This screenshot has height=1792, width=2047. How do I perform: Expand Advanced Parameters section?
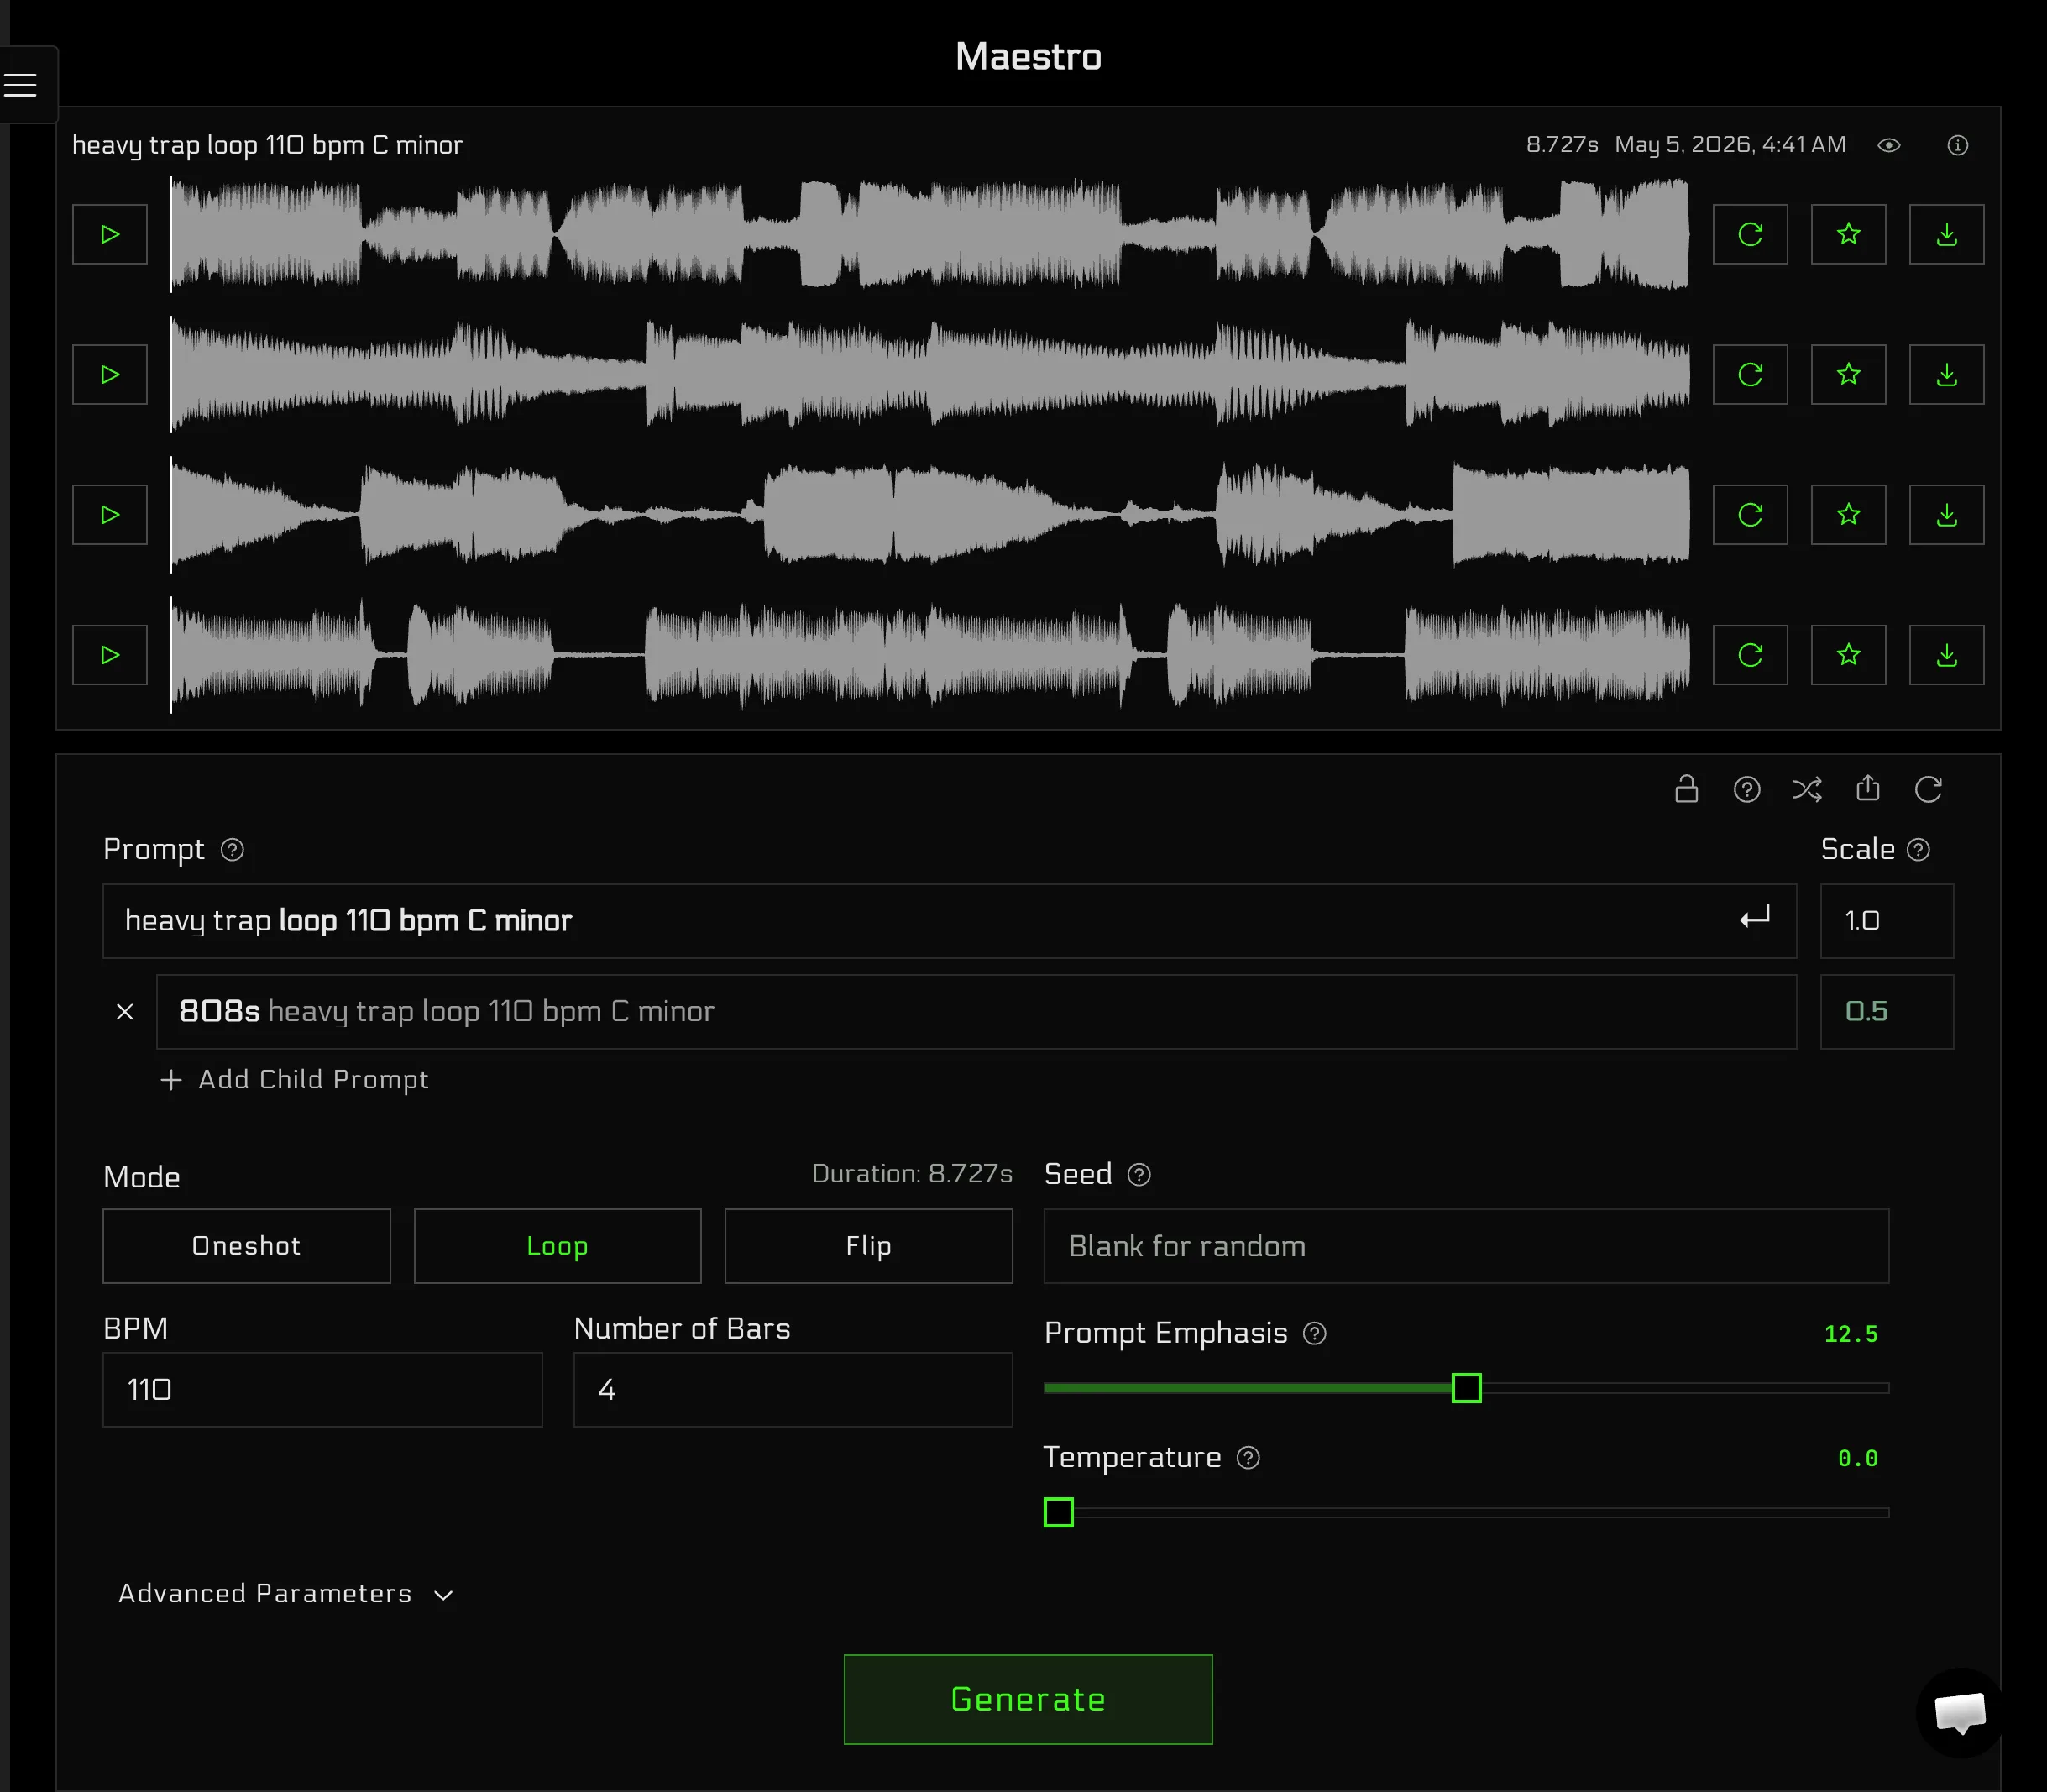tap(286, 1593)
